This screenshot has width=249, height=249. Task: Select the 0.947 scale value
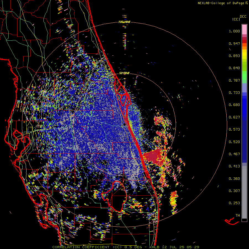(234, 43)
